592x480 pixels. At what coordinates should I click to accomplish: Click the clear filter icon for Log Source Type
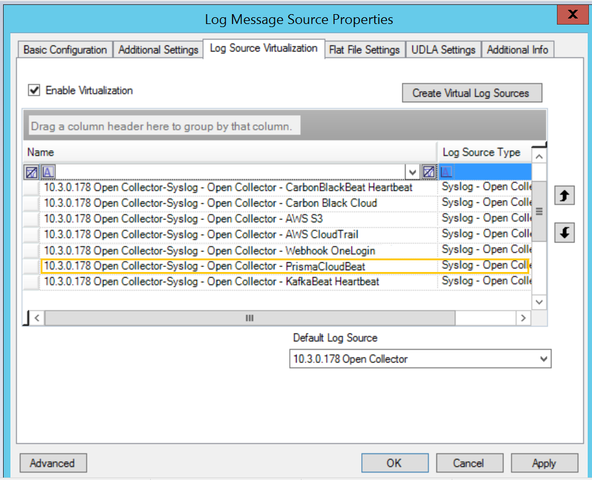point(429,172)
